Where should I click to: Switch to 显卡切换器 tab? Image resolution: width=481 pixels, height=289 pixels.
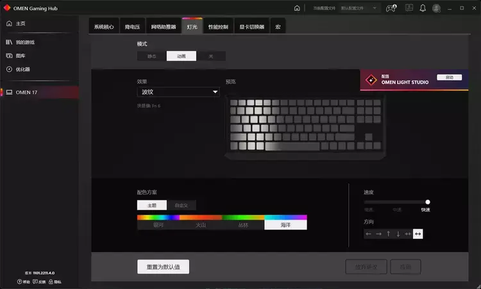[252, 27]
